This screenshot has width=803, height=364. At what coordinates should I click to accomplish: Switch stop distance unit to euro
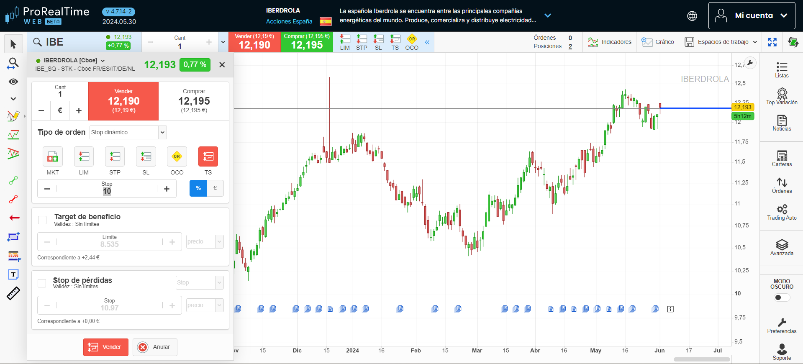click(x=215, y=188)
